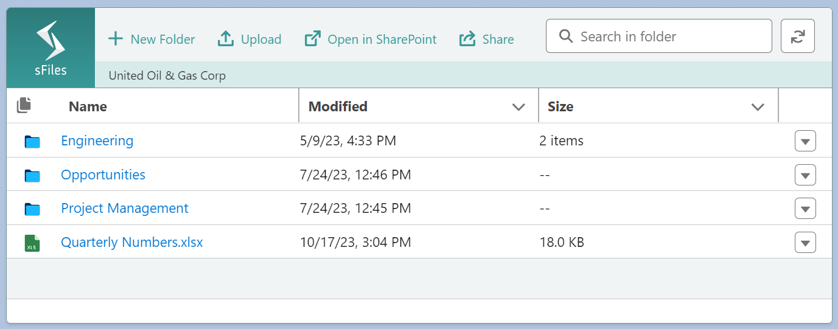The width and height of the screenshot is (838, 329).
Task: Click the Quarterly Numbers XLS file icon
Action: point(32,243)
